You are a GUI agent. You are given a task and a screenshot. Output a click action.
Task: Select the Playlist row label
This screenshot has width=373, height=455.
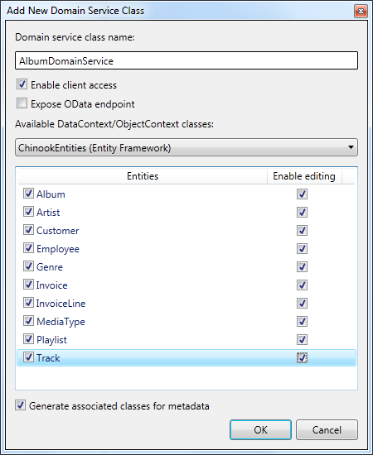click(x=51, y=340)
